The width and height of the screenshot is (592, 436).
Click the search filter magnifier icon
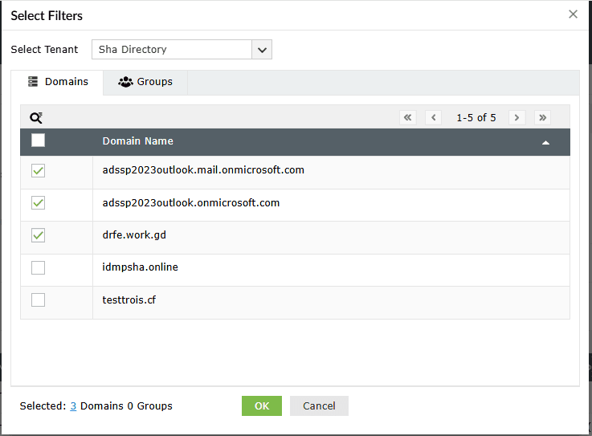click(x=36, y=118)
